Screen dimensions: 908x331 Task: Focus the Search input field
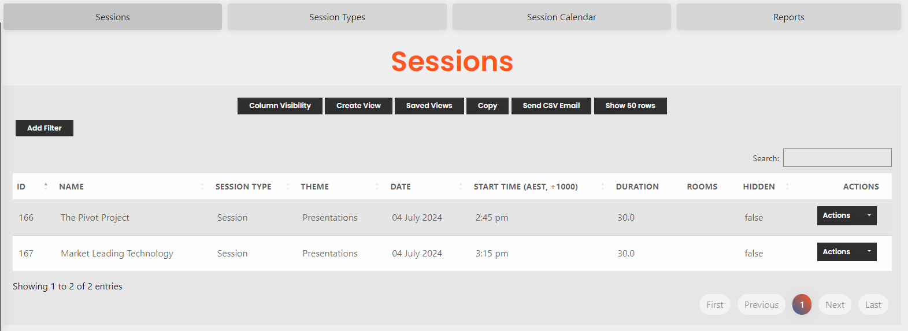coord(837,158)
